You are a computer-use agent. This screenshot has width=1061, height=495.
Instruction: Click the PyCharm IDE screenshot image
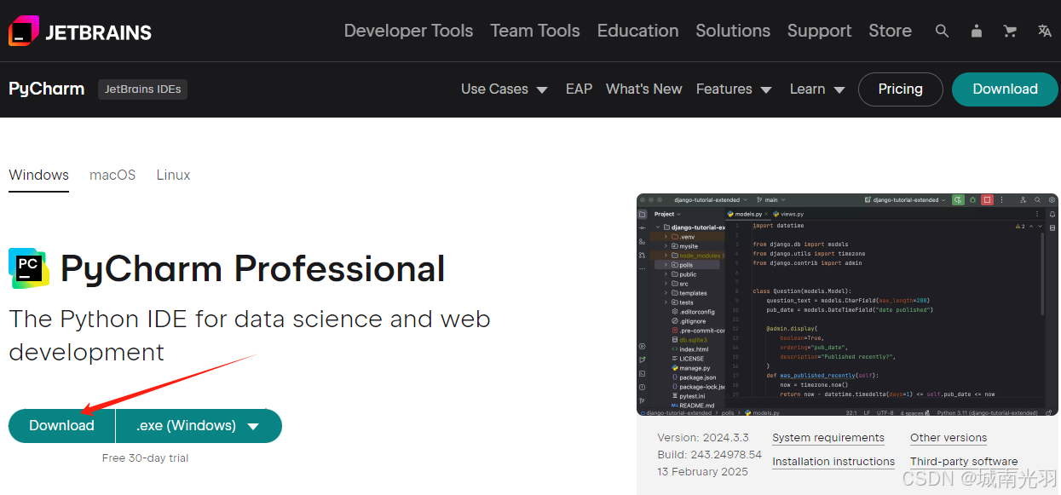click(x=847, y=304)
